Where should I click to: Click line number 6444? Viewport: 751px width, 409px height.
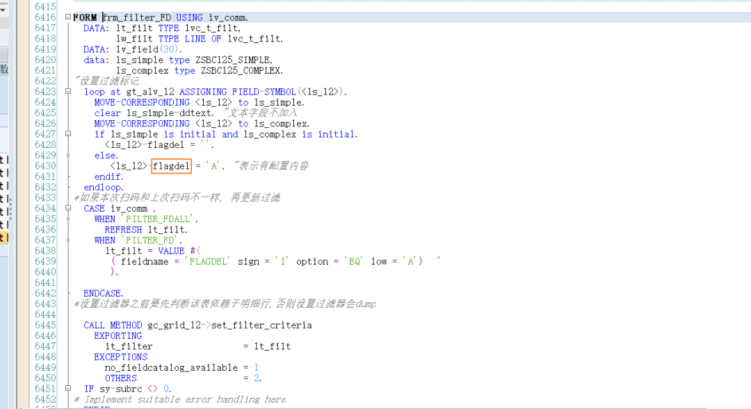45,315
